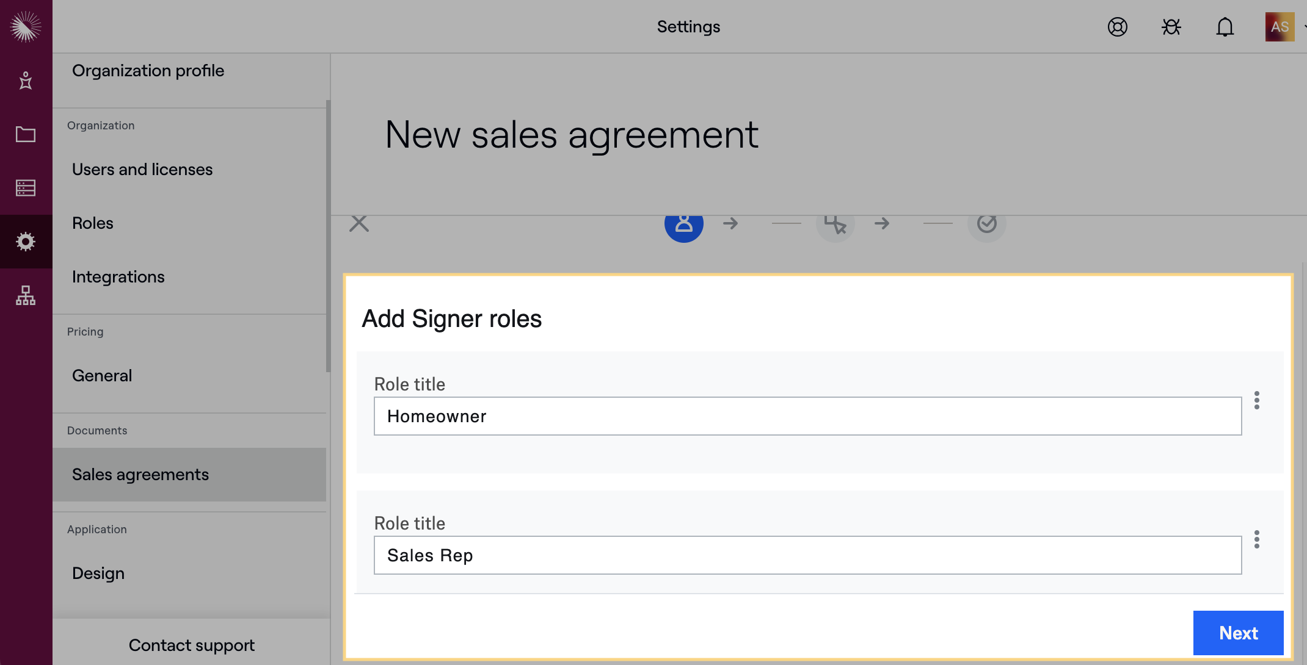1307x665 pixels.
Task: Click the settings sidebar scrollbar
Action: [x=328, y=237]
